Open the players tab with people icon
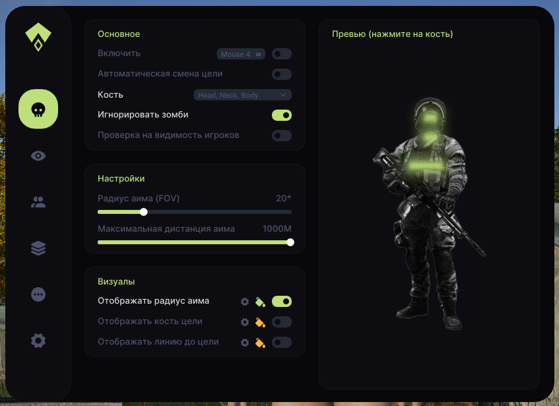This screenshot has width=559, height=406. click(38, 202)
